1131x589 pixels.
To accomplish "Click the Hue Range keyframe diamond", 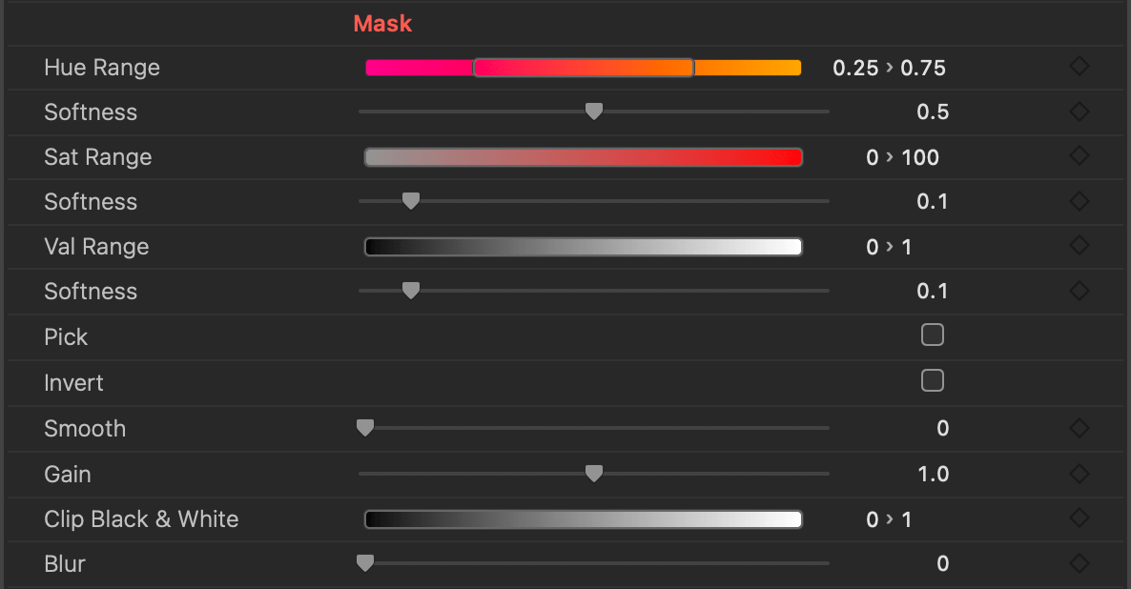I will (1079, 67).
